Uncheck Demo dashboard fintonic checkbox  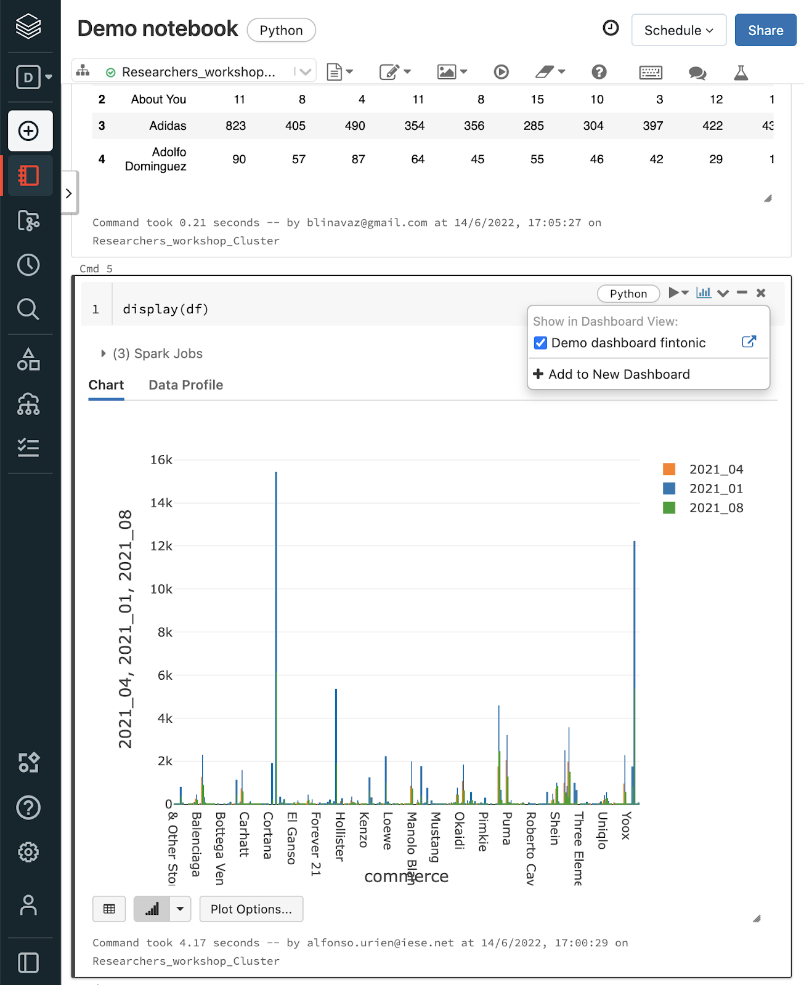coord(540,343)
